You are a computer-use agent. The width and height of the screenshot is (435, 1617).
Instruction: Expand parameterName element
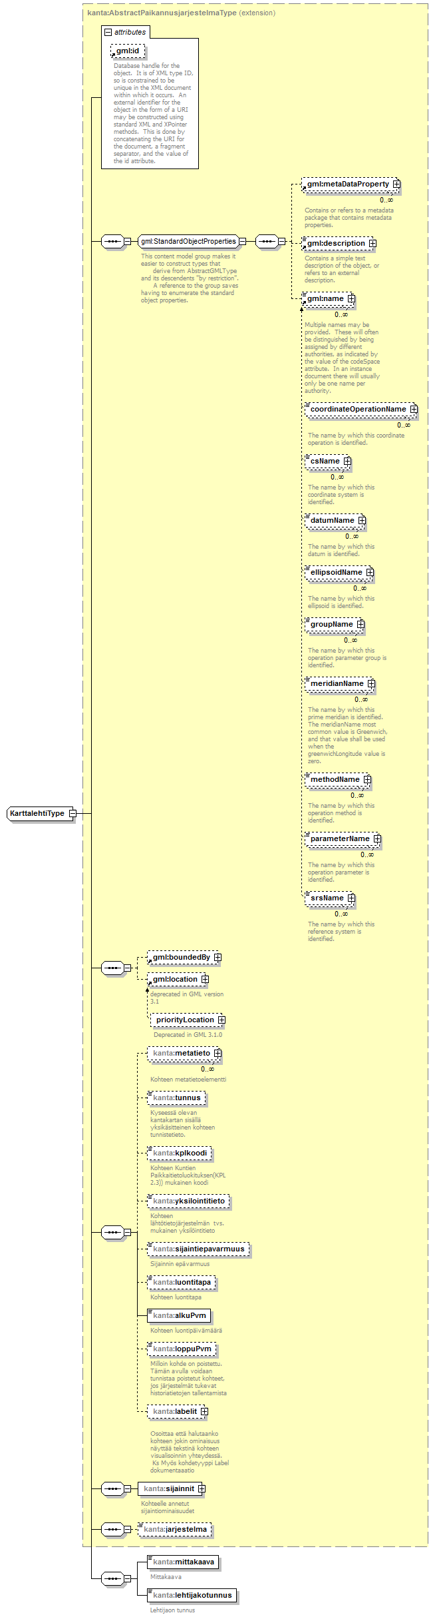coord(377,838)
